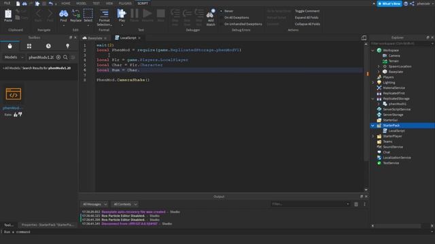Click the All Models breadcrumb link
The image size is (435, 244).
point(12,68)
